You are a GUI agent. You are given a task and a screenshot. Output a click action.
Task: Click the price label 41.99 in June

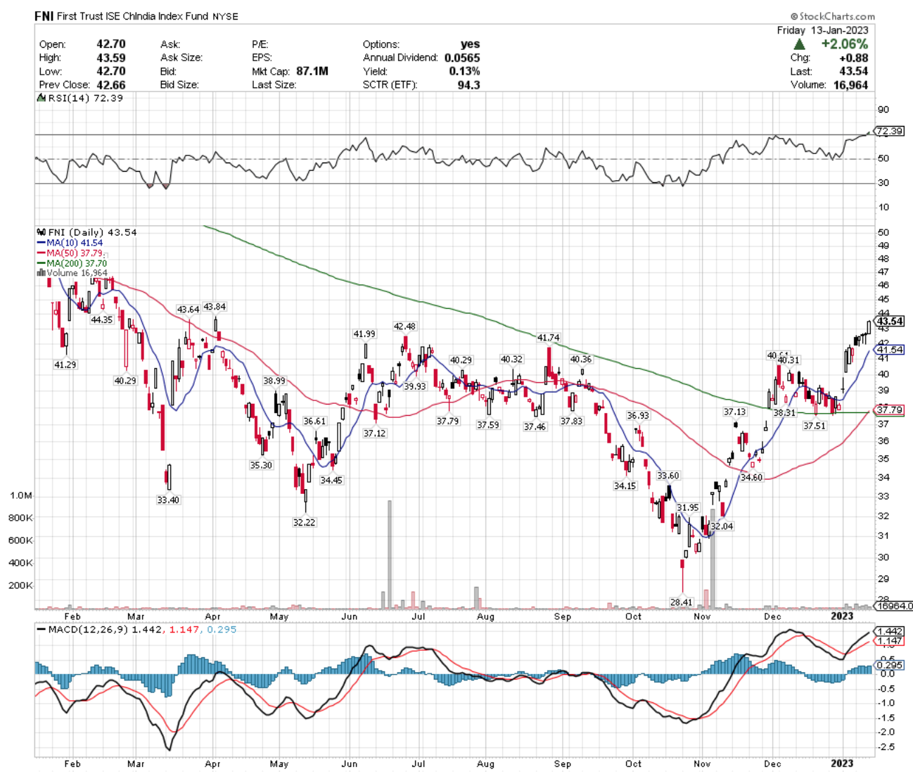tap(364, 334)
